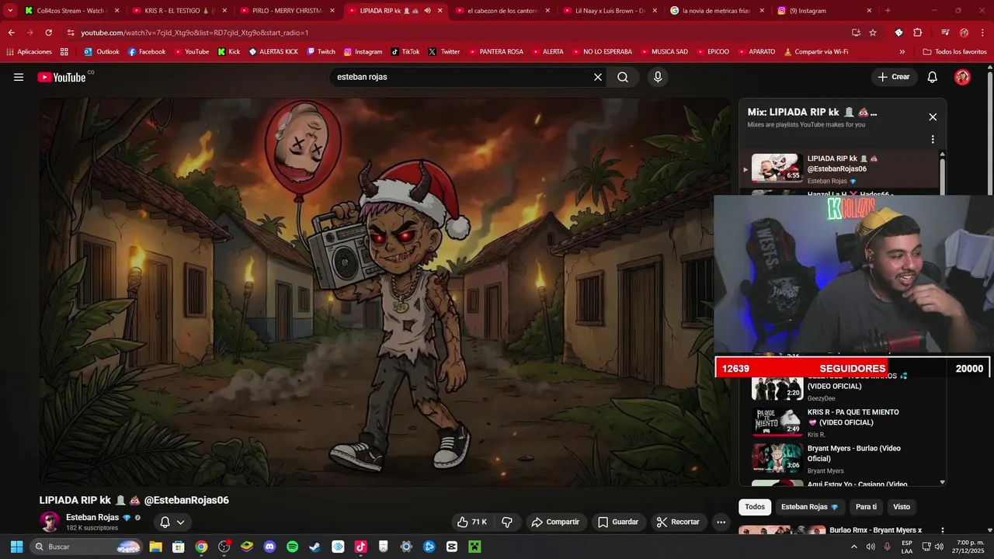Share video via Compartir button
The image size is (994, 559).
(x=555, y=522)
